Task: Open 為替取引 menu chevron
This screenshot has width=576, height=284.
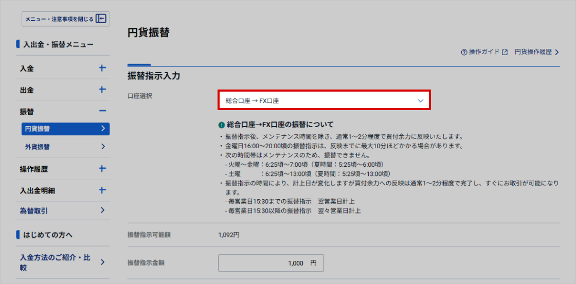Action: tap(103, 210)
